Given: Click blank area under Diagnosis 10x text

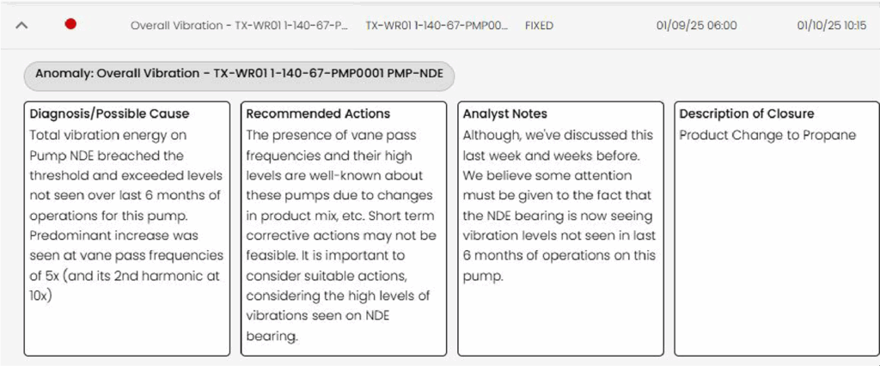Looking at the screenshot, I should click(x=126, y=330).
